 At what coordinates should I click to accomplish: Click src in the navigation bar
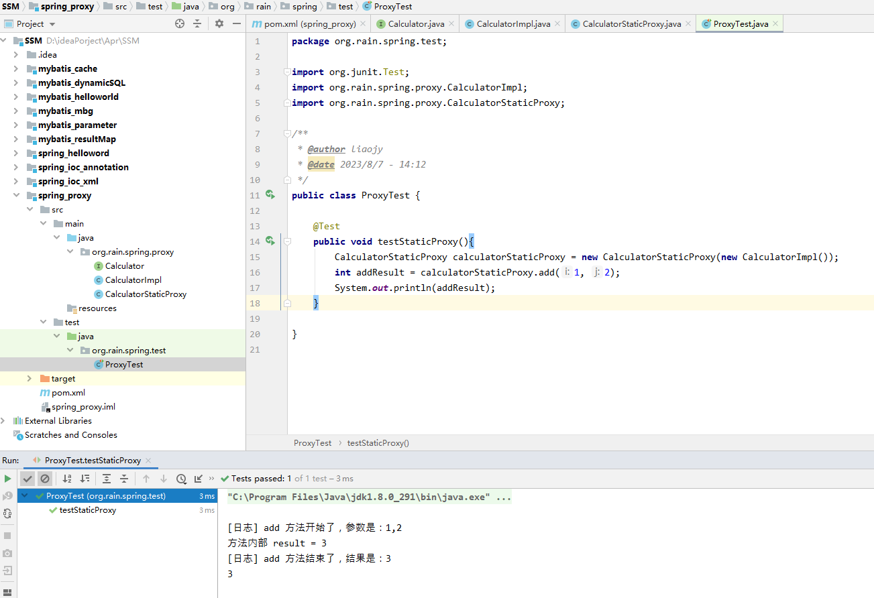pyautogui.click(x=114, y=6)
